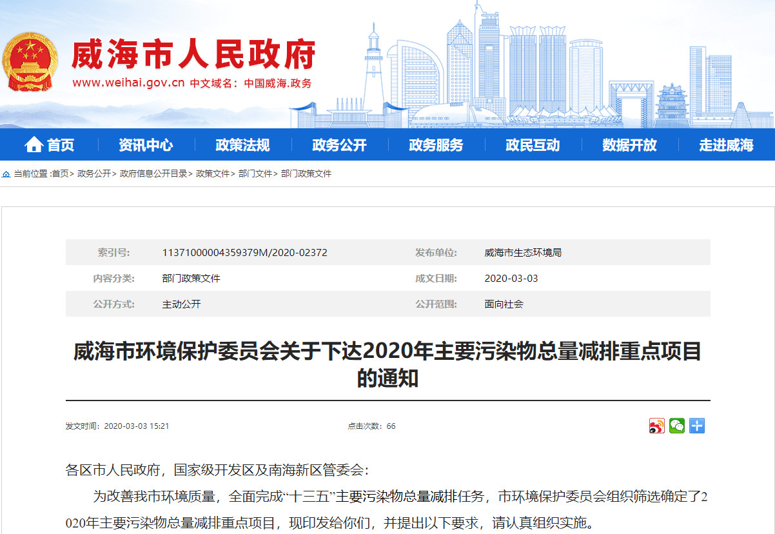Screen dimensions: 775x534
Task: Click the home icon beside 首页
Action: coord(34,144)
